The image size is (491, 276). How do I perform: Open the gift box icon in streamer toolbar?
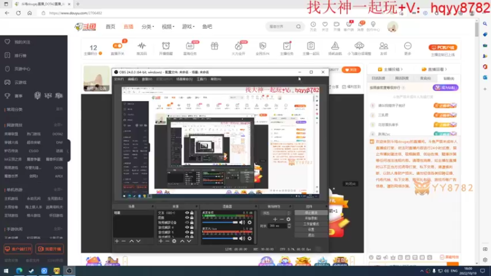(214, 46)
